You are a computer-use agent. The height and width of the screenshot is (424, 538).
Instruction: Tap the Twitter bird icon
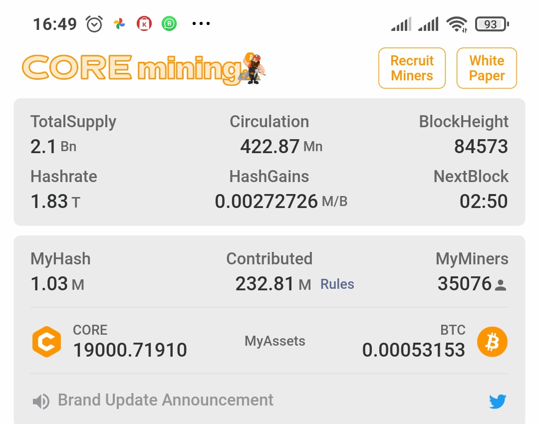tap(498, 401)
